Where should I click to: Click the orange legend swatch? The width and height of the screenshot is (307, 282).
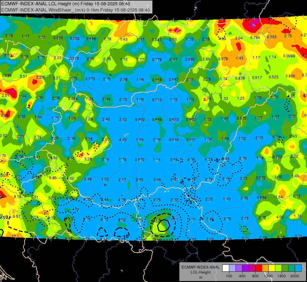(x=265, y=268)
